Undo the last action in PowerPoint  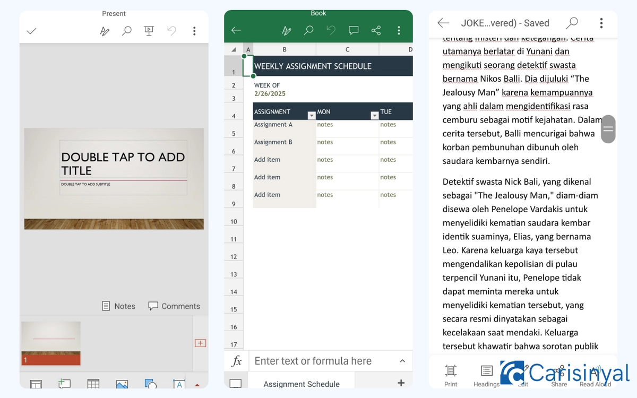[171, 31]
